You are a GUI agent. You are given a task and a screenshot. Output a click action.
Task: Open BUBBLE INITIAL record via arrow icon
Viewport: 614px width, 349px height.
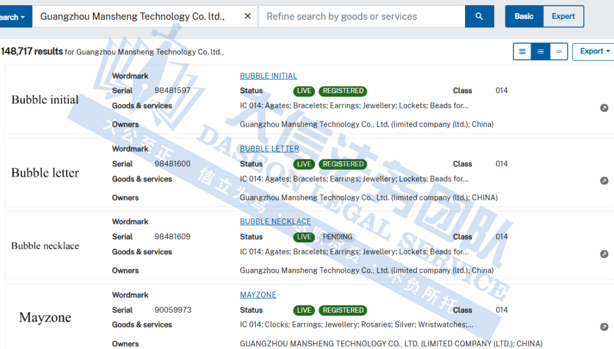coord(604,108)
